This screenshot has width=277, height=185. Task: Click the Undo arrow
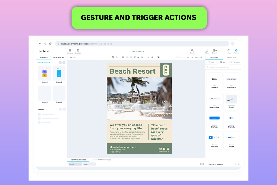[71, 57]
